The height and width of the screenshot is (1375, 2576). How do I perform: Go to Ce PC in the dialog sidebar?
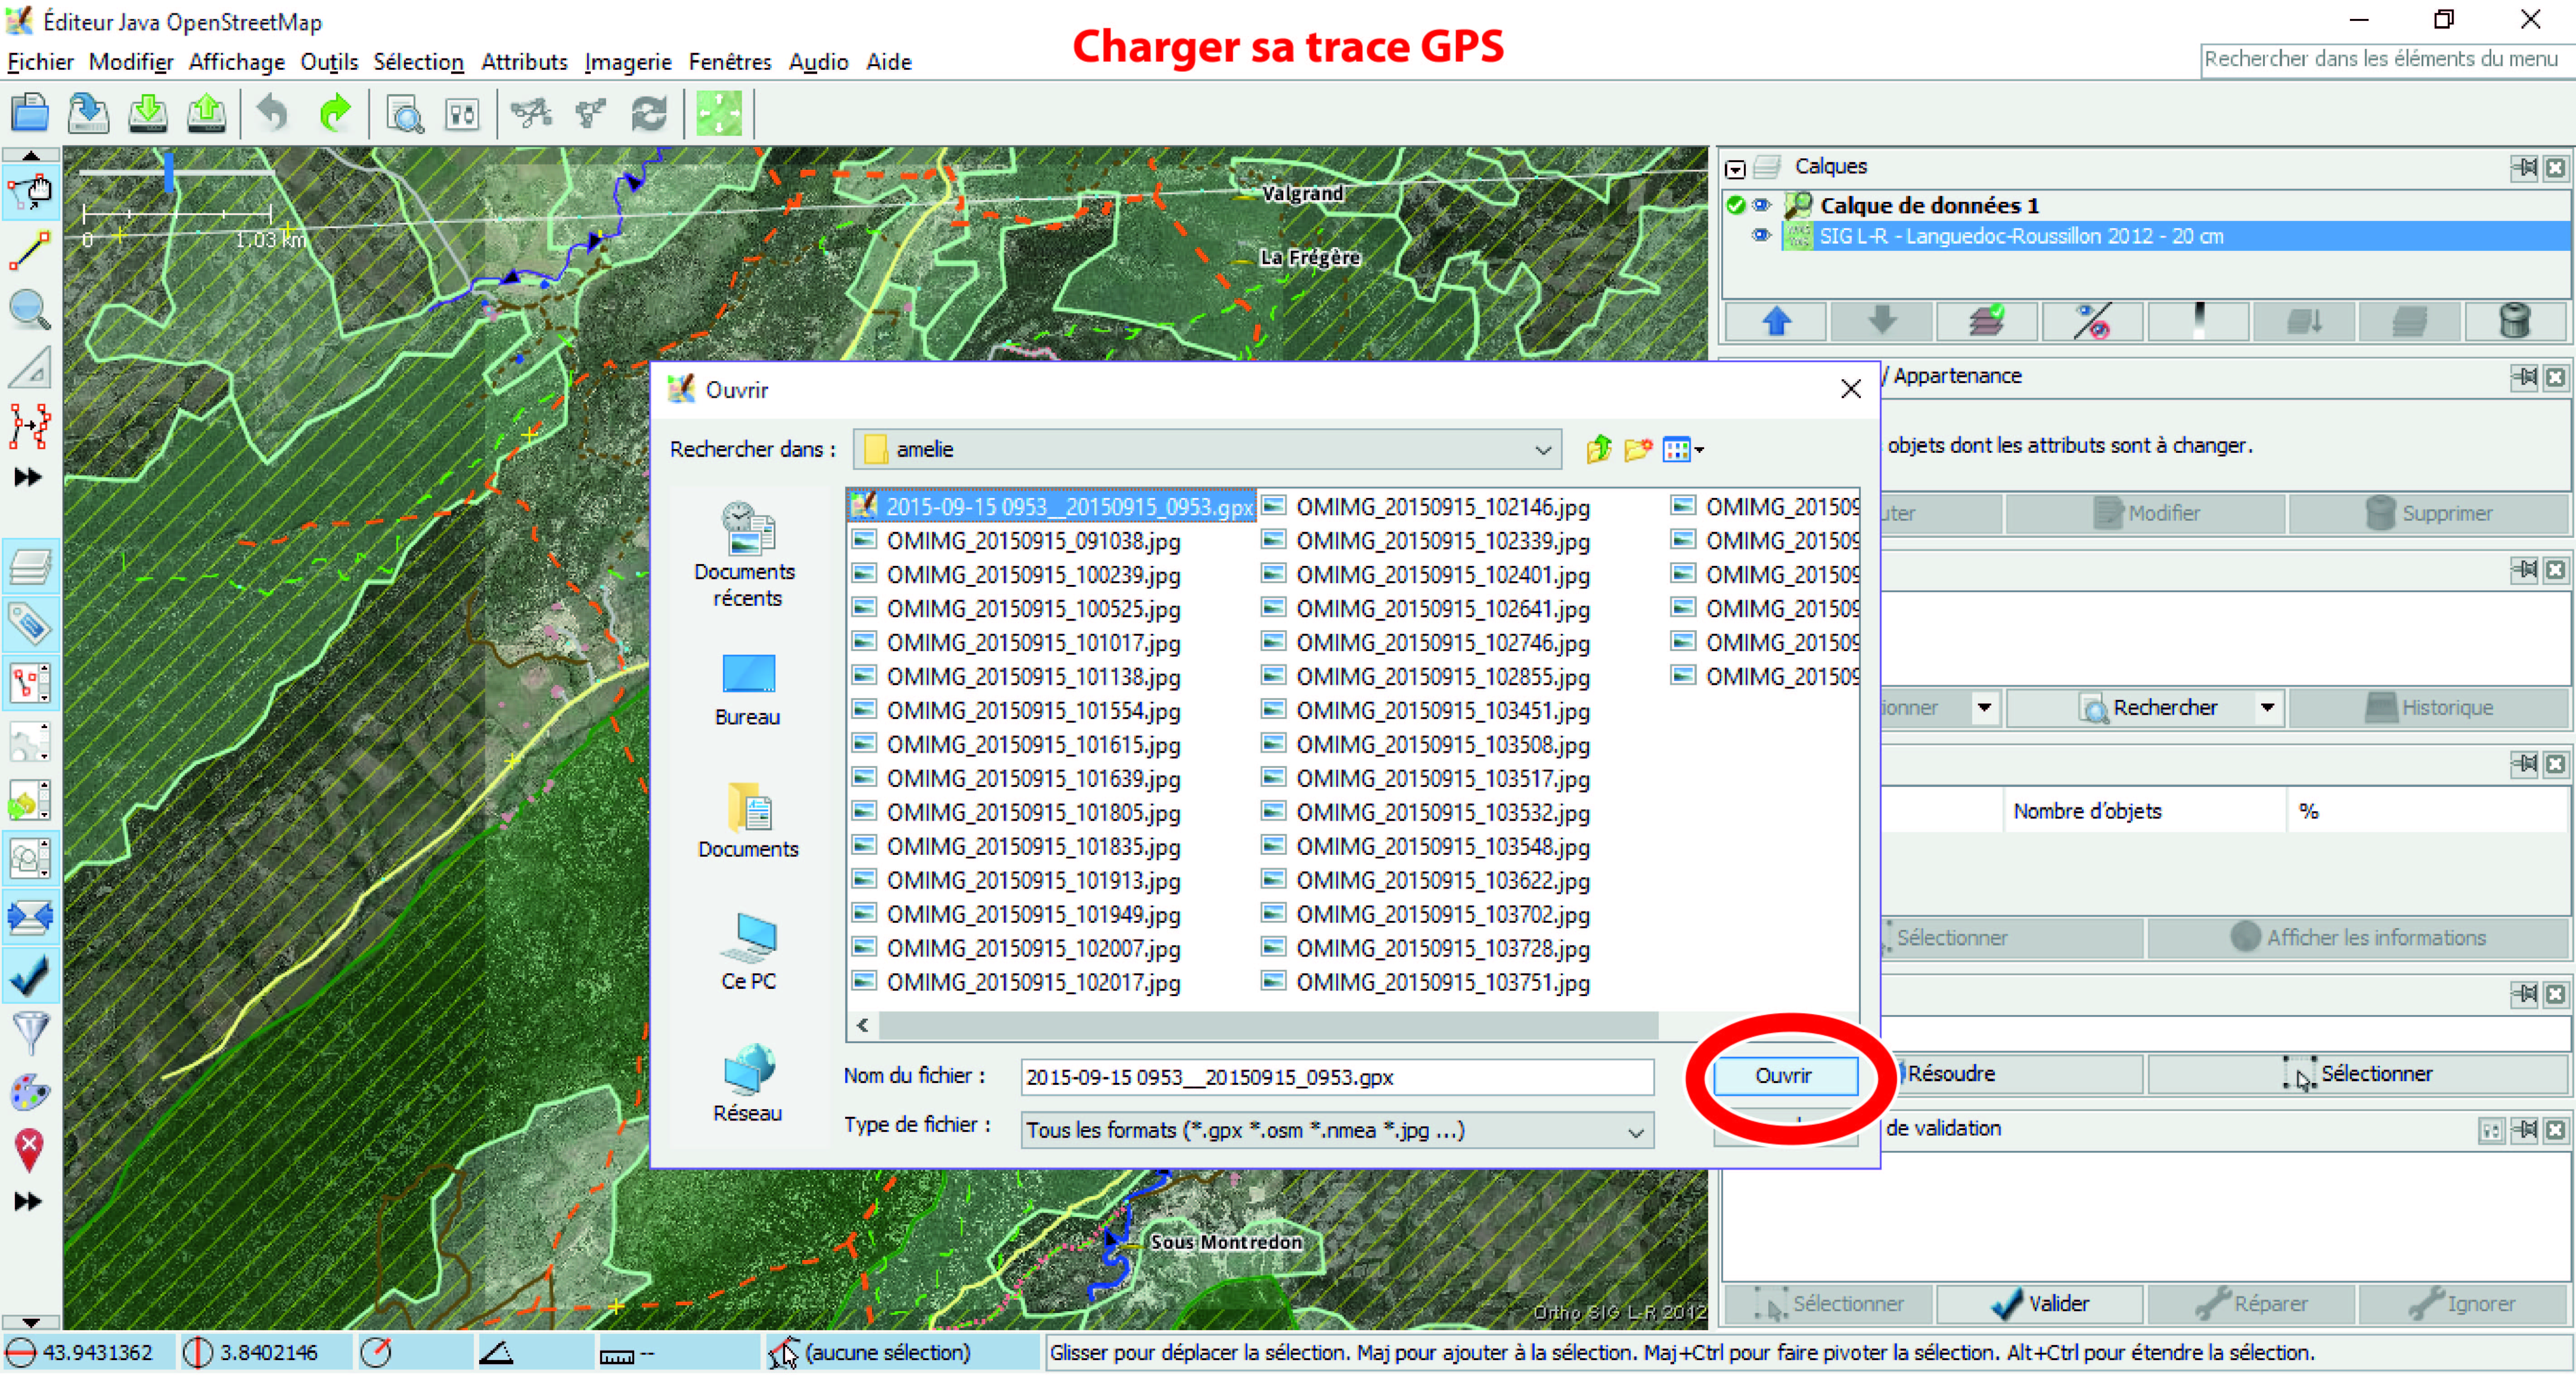tap(748, 951)
